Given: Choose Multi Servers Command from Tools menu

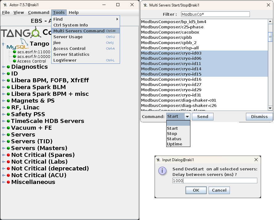Looking at the screenshot, I should pos(86,31).
